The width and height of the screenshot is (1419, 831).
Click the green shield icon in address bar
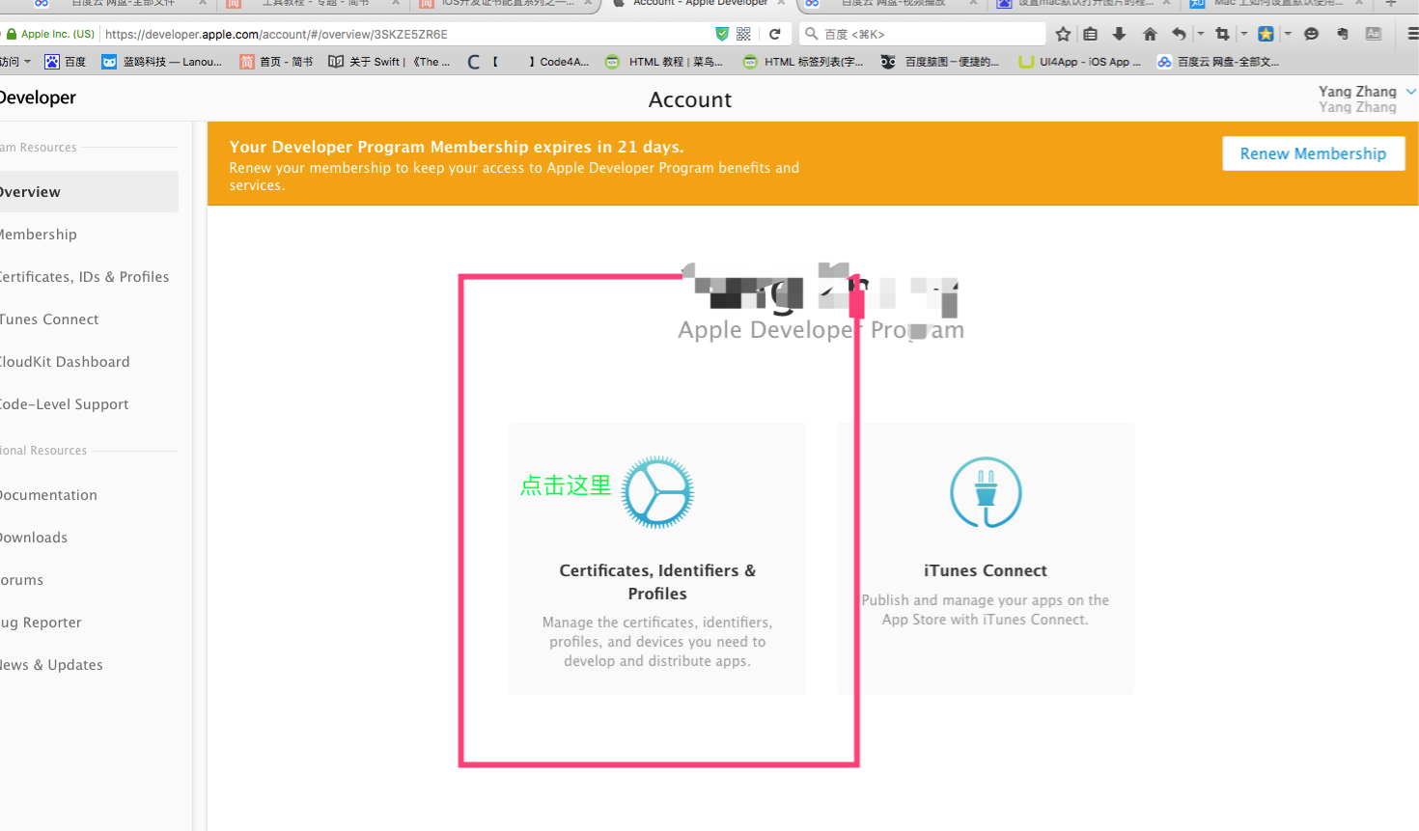(x=721, y=34)
